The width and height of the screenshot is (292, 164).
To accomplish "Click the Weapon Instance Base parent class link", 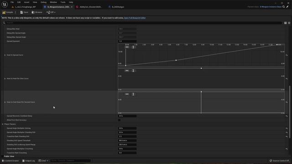I will pyautogui.click(x=271, y=7).
